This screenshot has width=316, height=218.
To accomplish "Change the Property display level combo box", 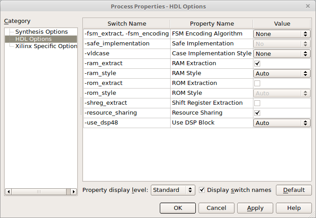I will tap(173, 190).
